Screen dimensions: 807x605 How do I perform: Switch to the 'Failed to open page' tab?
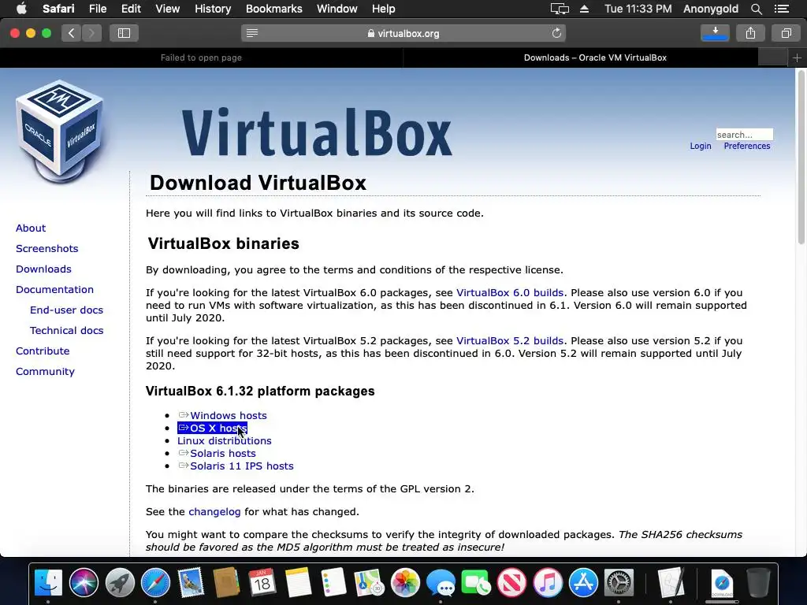201,58
